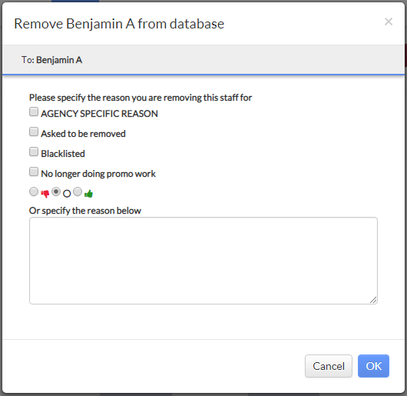
Task: Click the 'Asked to be removed' label text
Action: click(84, 134)
